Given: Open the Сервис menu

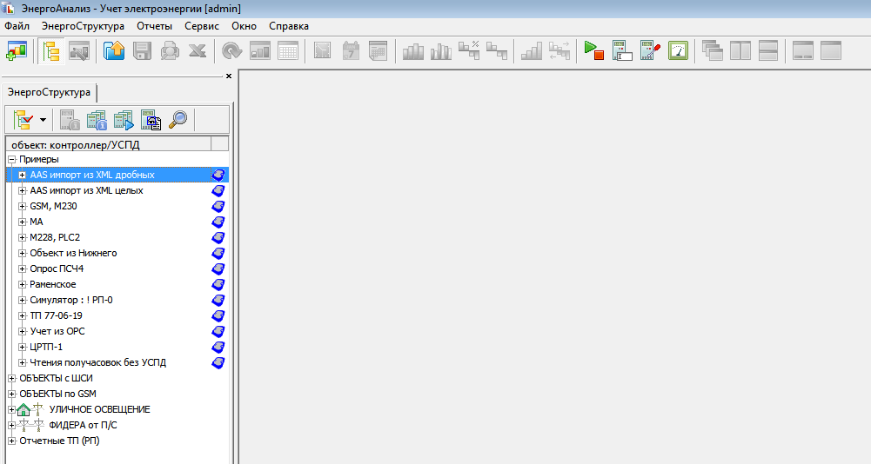Looking at the screenshot, I should pos(202,26).
